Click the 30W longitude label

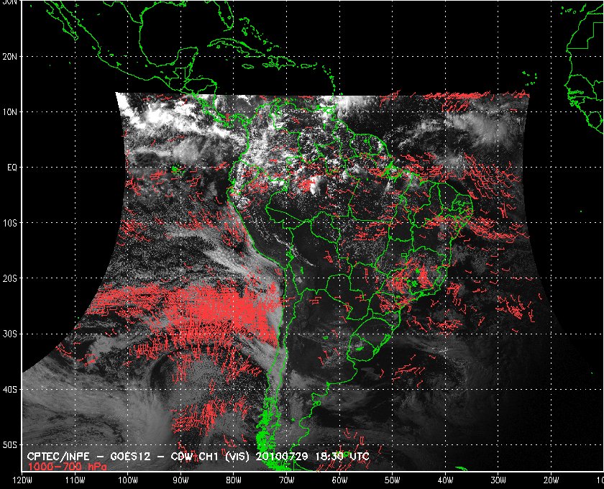(x=498, y=480)
